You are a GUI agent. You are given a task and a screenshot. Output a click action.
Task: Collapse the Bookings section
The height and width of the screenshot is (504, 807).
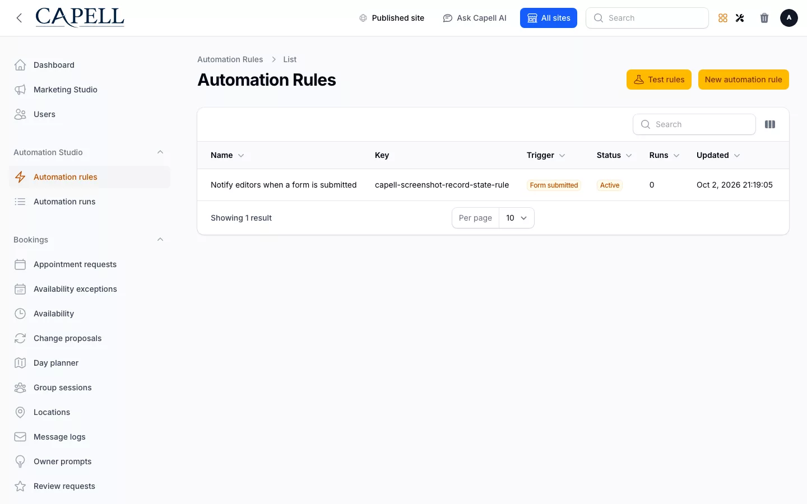160,240
